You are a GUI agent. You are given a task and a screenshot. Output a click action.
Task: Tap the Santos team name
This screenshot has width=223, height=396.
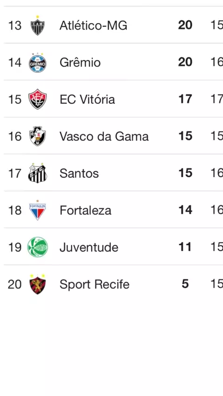pyautogui.click(x=79, y=173)
